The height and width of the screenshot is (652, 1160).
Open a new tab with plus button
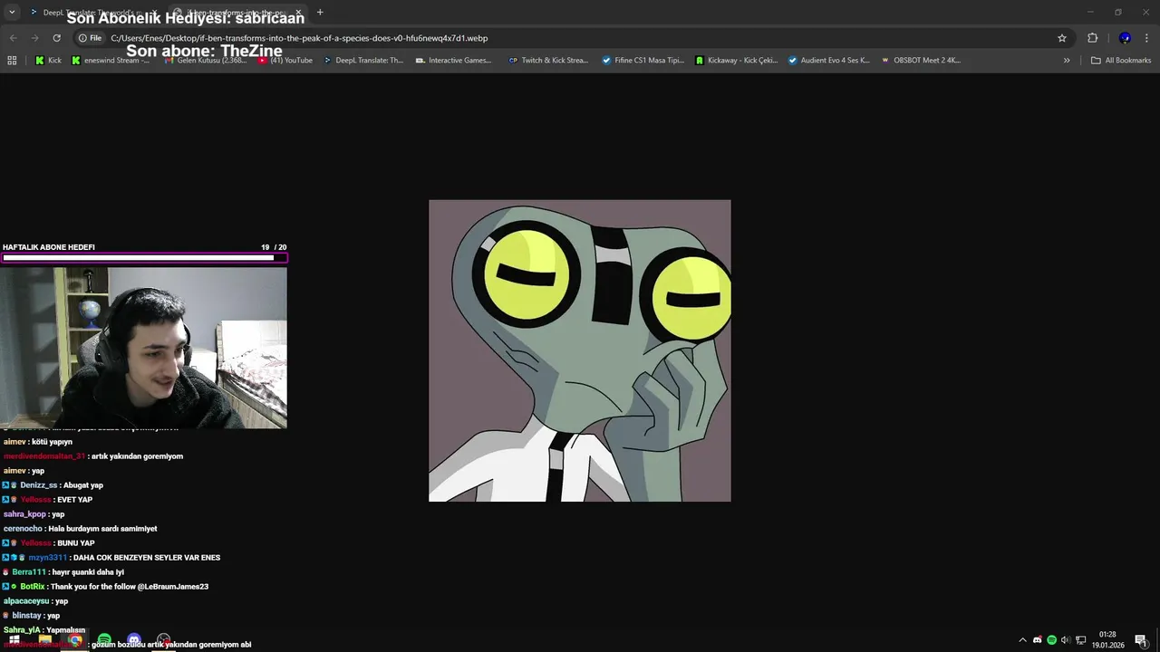(x=320, y=12)
